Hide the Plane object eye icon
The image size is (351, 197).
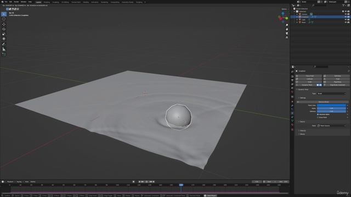point(346,22)
